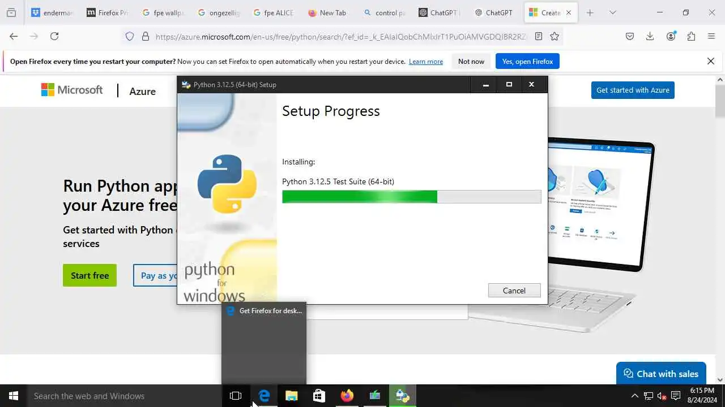The width and height of the screenshot is (725, 407).
Task: Select Python installer taskbar icon
Action: pos(403,396)
